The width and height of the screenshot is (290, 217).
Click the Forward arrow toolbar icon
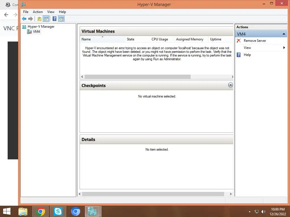click(x=31, y=19)
